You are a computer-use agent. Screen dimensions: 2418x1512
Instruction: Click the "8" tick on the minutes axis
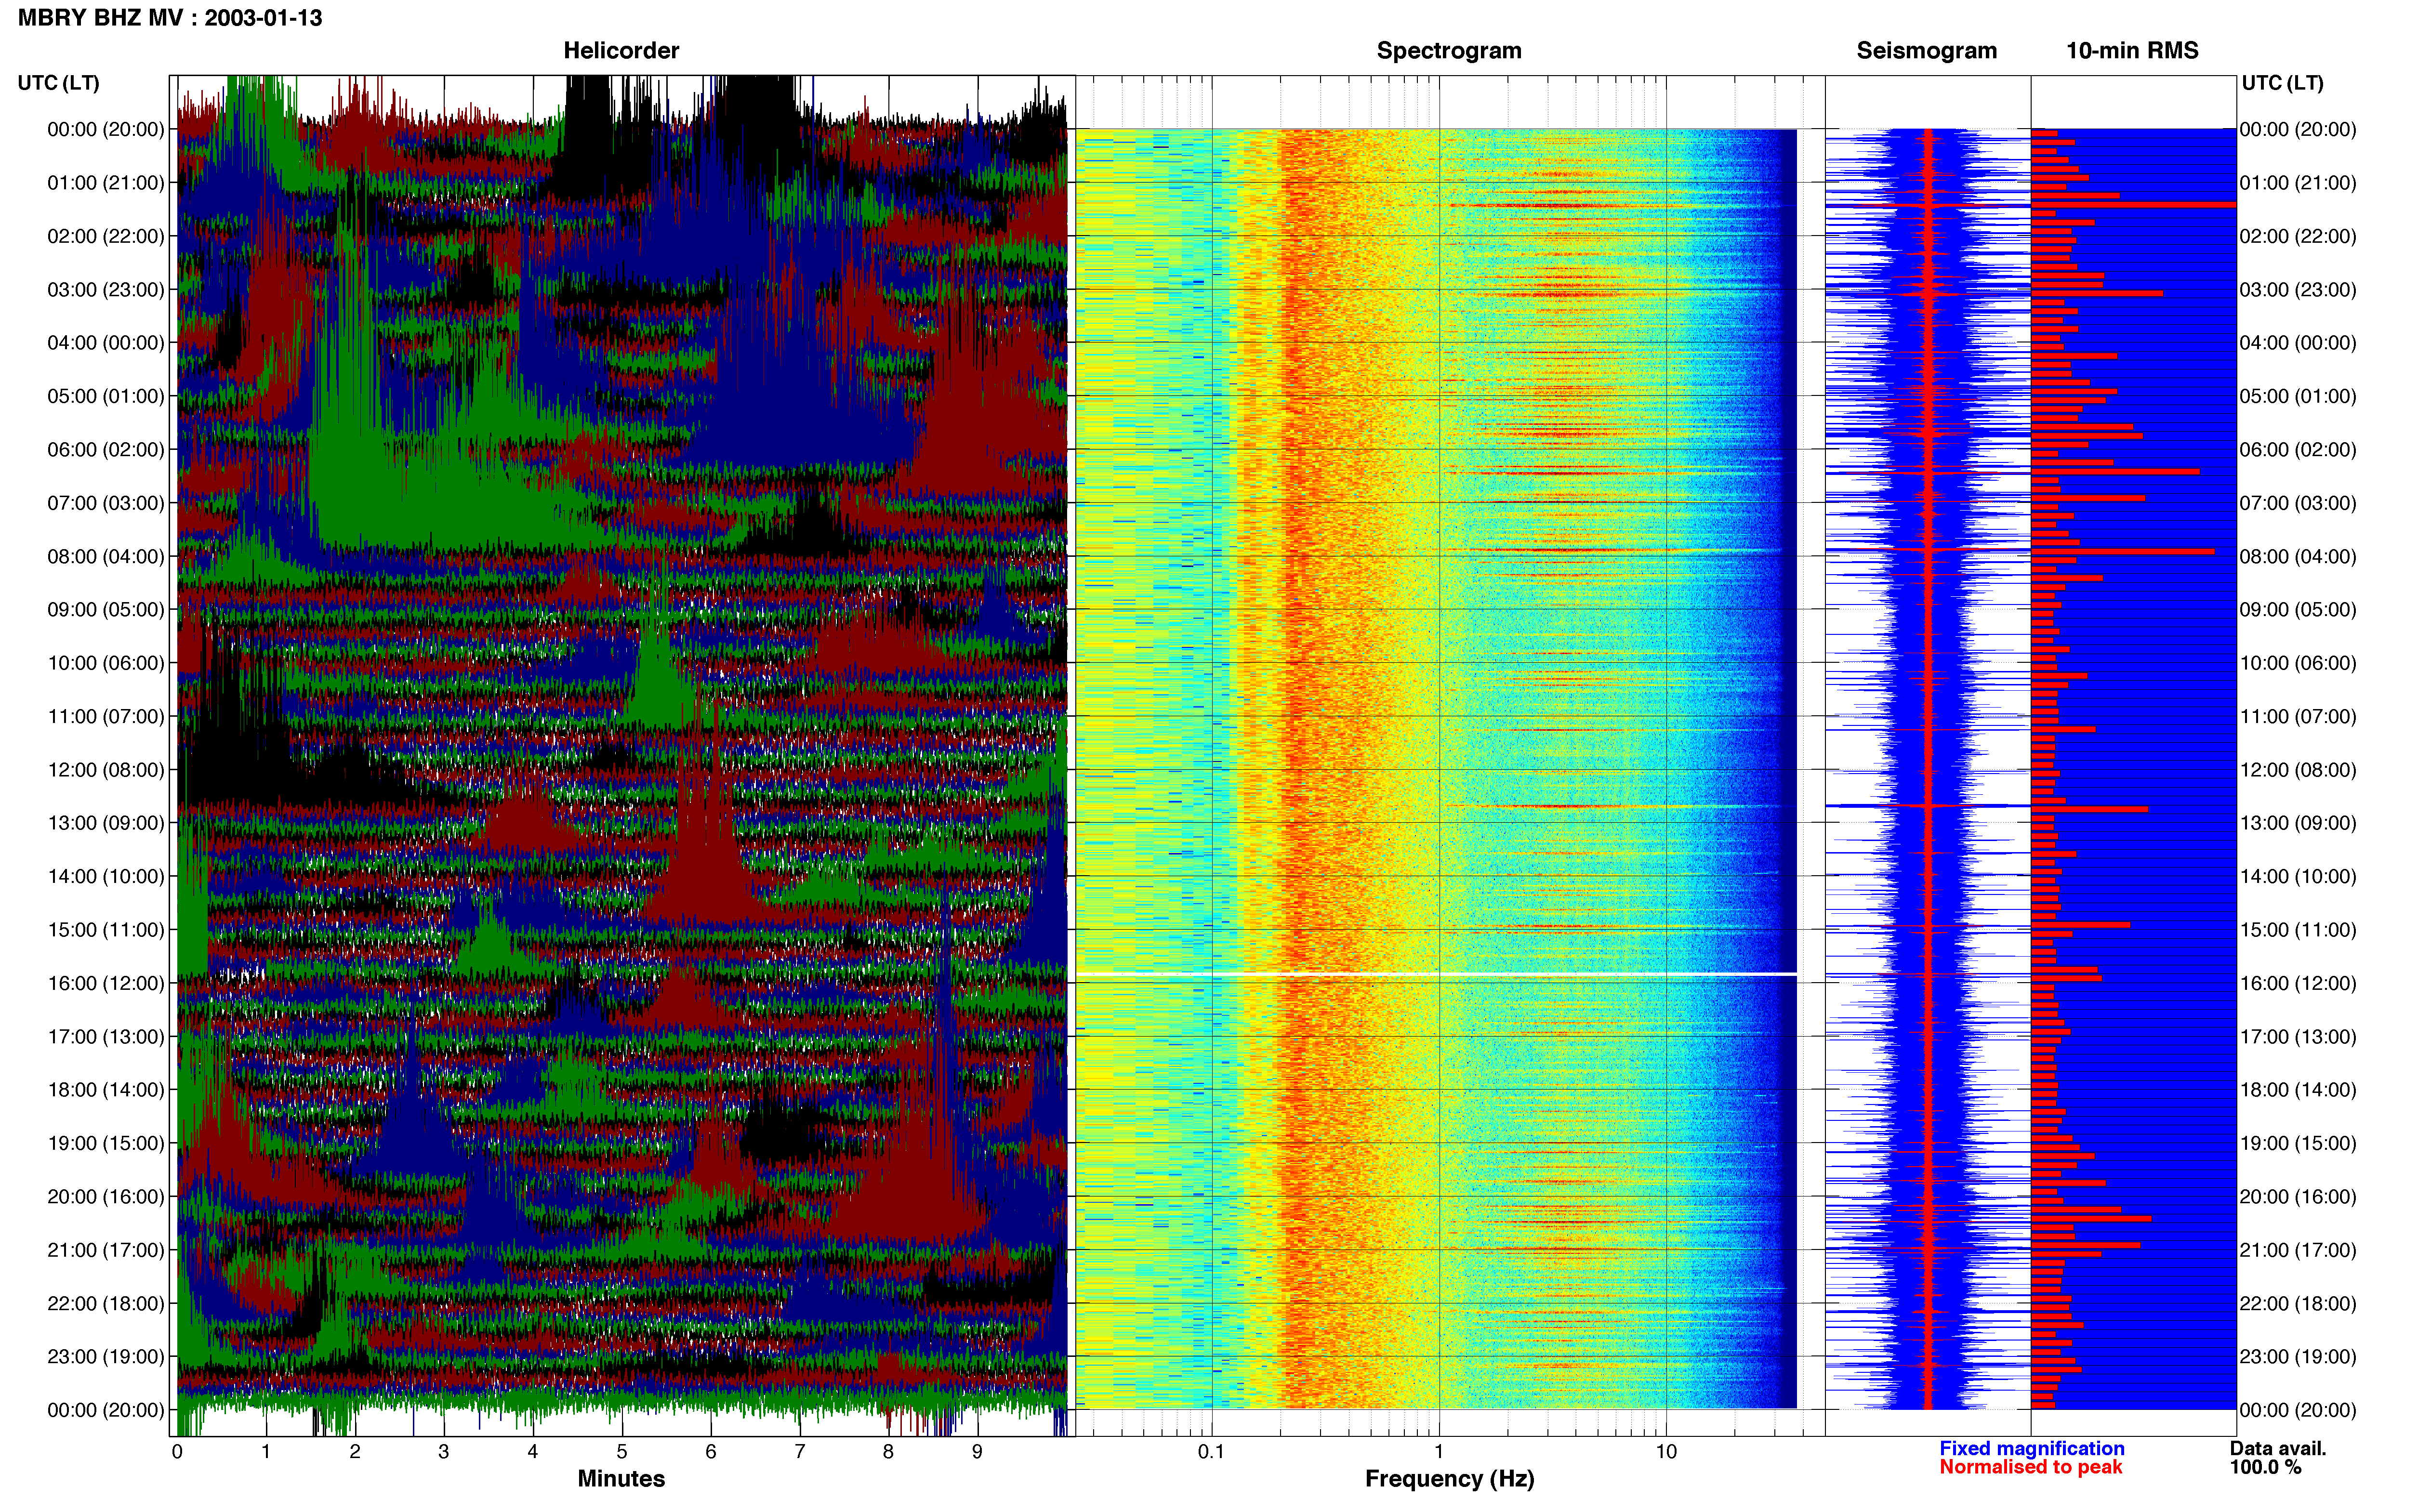[x=888, y=1452]
